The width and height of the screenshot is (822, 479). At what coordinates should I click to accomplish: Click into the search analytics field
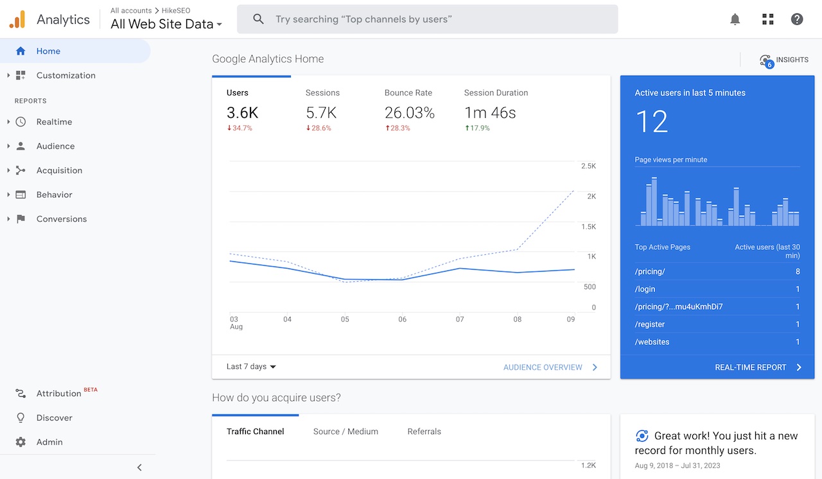point(428,19)
